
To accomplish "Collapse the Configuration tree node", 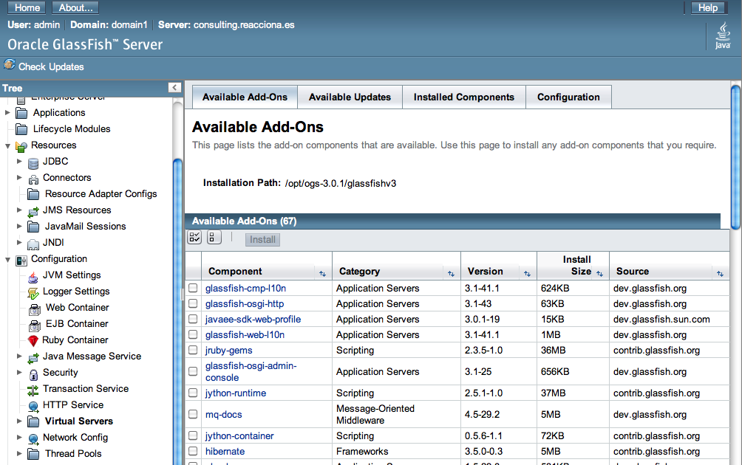I will [7, 260].
